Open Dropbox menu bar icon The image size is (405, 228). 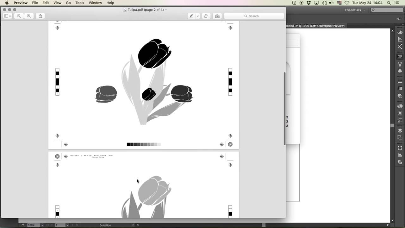click(x=308, y=3)
